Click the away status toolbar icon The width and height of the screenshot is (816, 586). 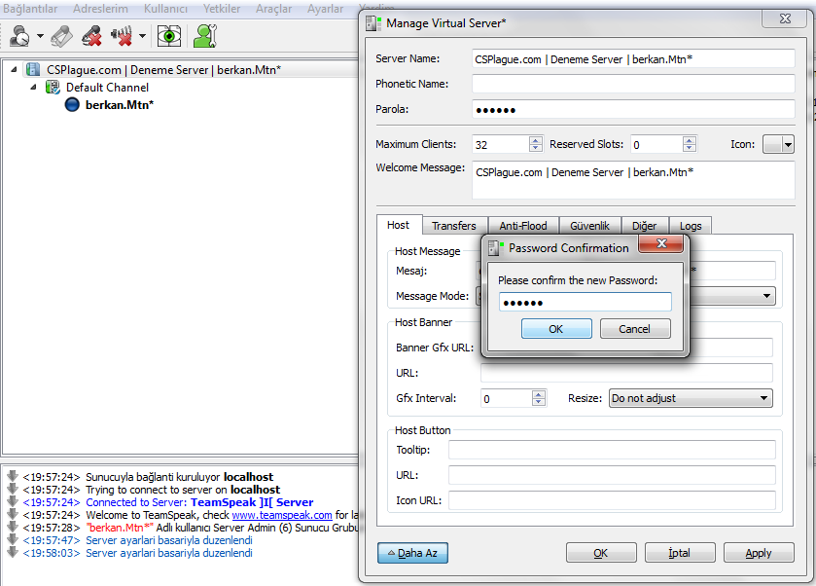pyautogui.click(x=18, y=36)
